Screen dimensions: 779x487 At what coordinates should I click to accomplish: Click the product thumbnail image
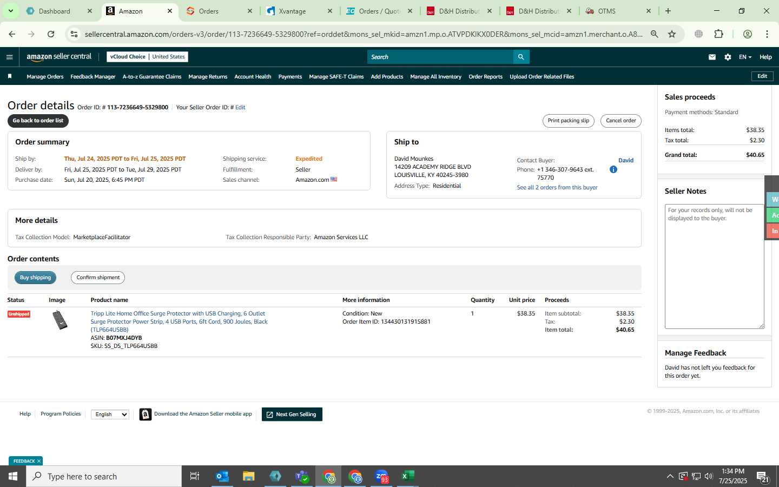(60, 320)
